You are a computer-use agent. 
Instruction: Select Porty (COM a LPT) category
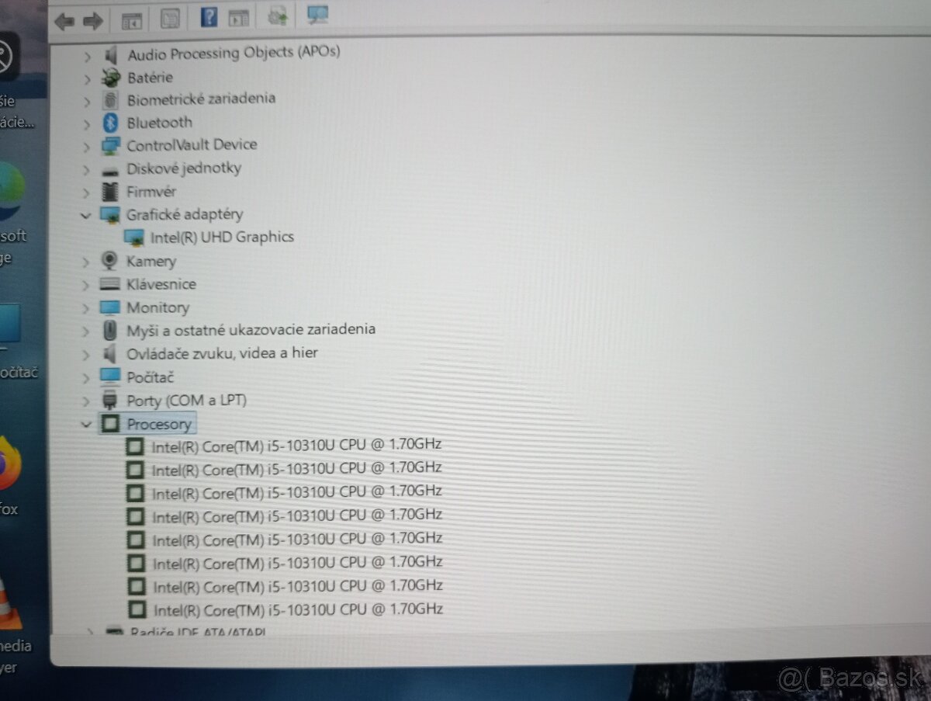(186, 401)
